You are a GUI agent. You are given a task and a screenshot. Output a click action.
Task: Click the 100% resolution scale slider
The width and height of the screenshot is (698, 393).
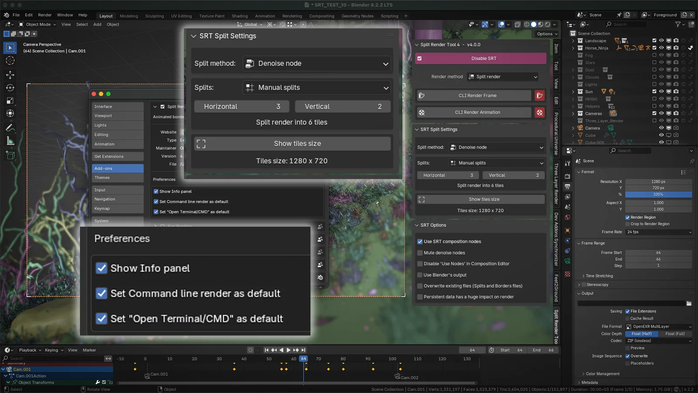658,194
